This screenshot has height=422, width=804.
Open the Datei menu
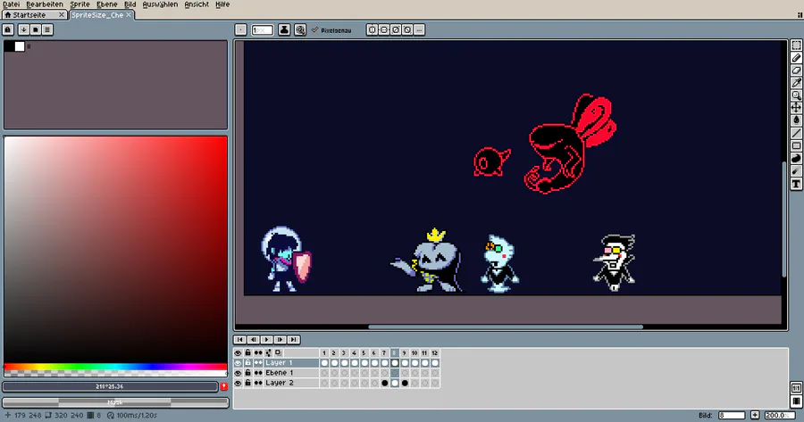point(12,4)
